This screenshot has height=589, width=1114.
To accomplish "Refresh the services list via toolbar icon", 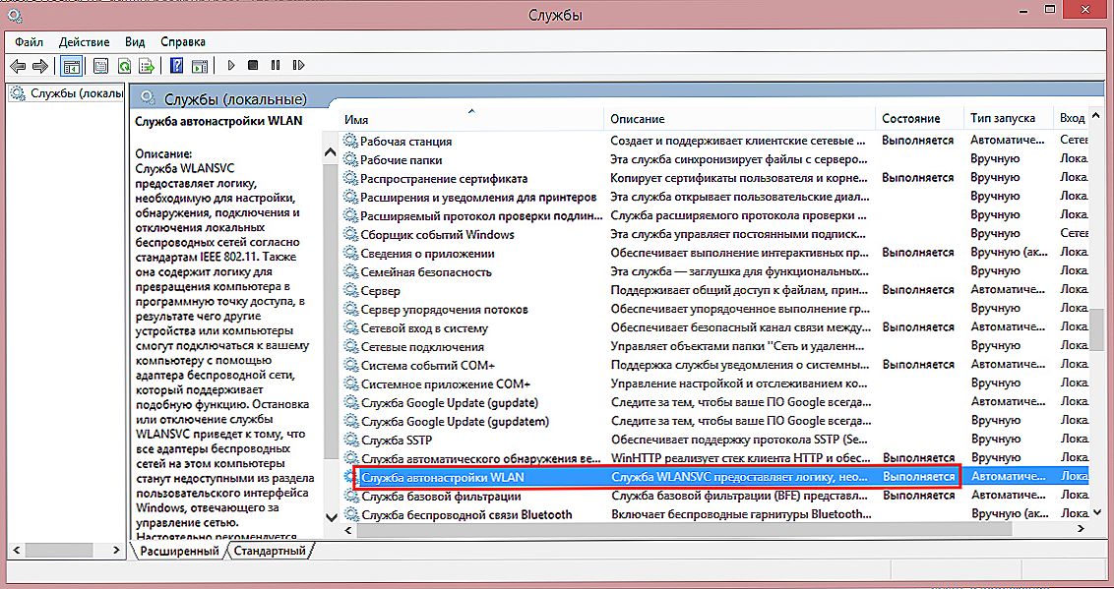I will click(124, 66).
